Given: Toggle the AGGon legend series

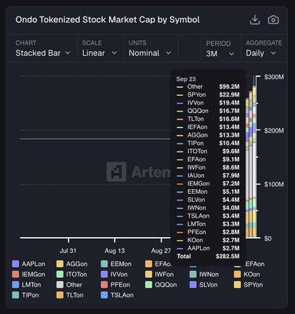Looking at the screenshot, I should (72, 264).
